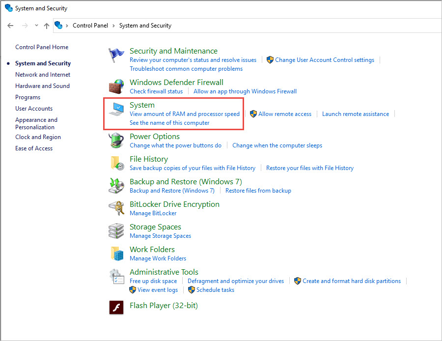Click the Flash Player red icon
The image size is (442, 341).
(116, 308)
